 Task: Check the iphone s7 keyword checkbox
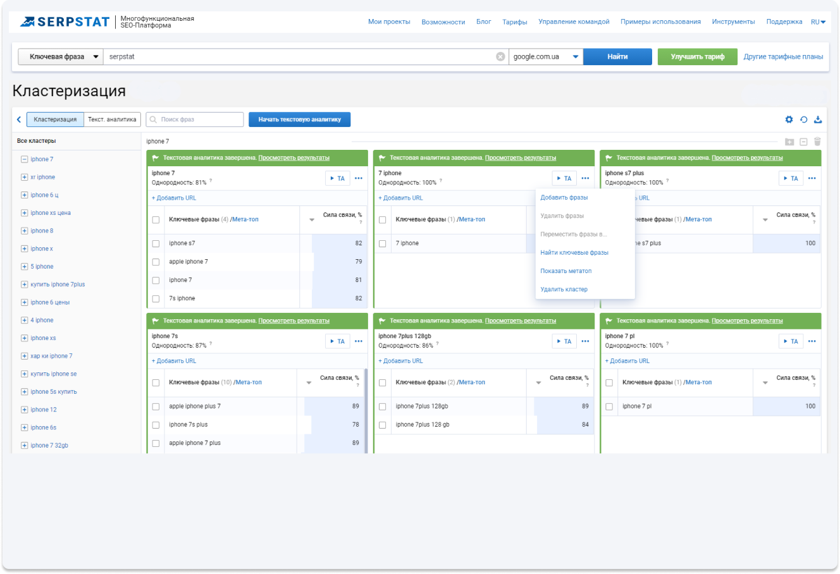click(x=156, y=243)
